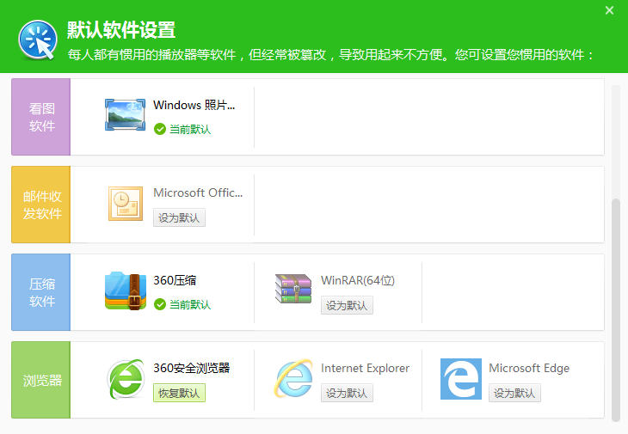
Task: Click the Microsoft Edge icon
Action: (x=461, y=379)
